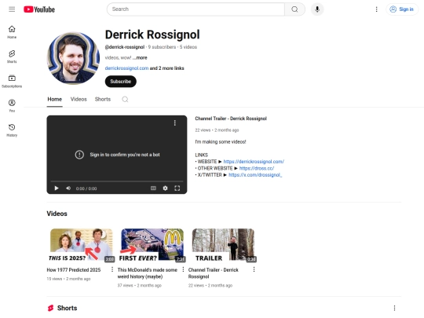Open Subscriptions in the left sidebar

click(12, 81)
